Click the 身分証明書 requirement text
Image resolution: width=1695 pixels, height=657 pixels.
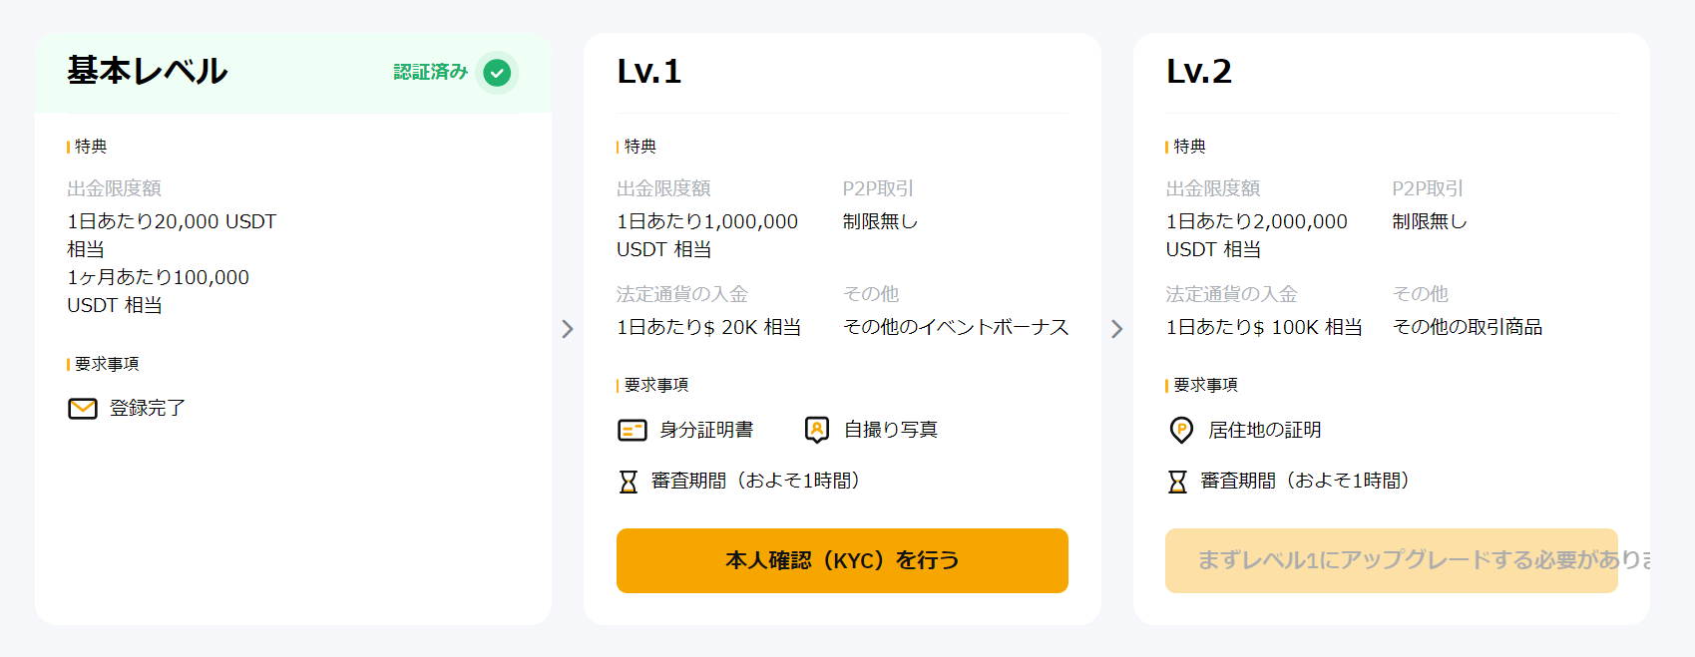pyautogui.click(x=706, y=430)
